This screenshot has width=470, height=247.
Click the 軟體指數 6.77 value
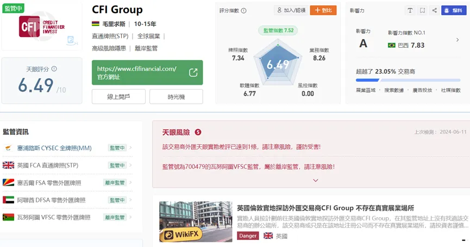point(249,94)
